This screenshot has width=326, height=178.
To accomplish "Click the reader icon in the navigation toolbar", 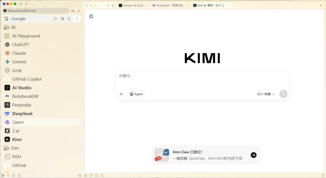I will pos(87,5).
